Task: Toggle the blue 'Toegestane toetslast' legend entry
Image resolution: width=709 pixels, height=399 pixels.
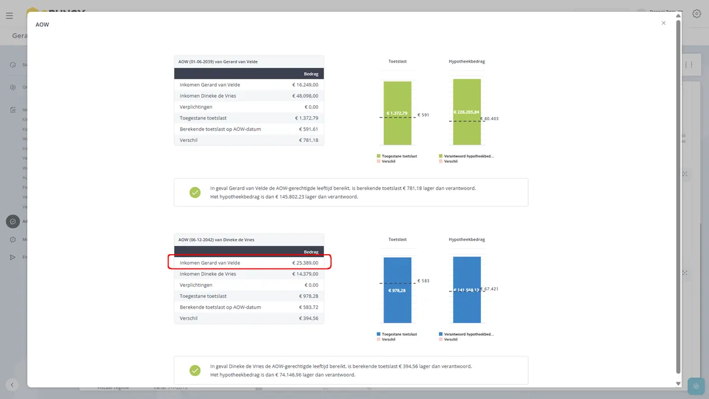Action: pyautogui.click(x=397, y=334)
